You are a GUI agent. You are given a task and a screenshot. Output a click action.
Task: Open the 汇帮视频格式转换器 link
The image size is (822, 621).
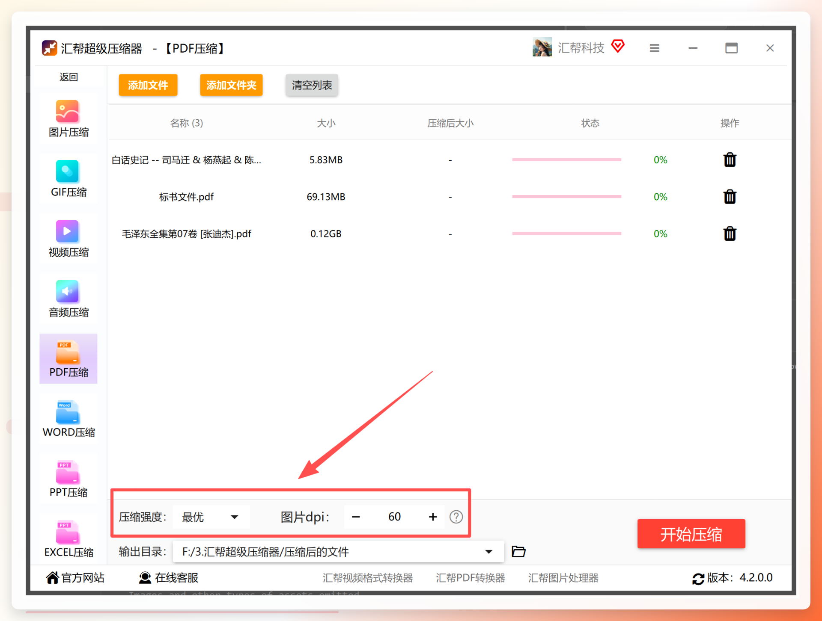(368, 578)
